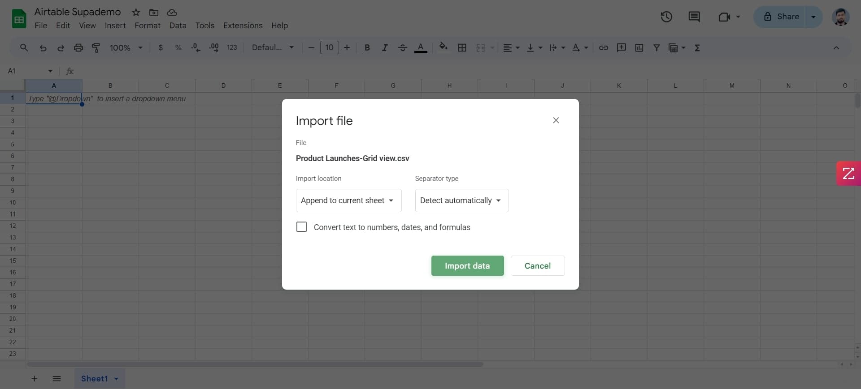Expand the Separator type dropdown
The width and height of the screenshot is (861, 389).
461,201
